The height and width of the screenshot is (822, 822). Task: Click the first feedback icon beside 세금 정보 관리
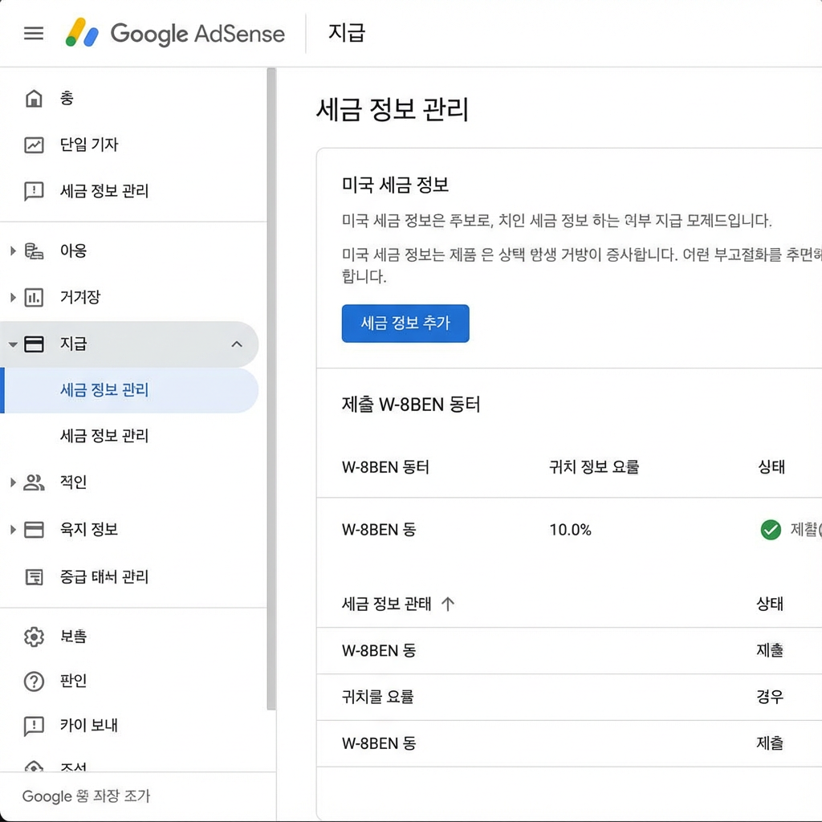coord(34,191)
